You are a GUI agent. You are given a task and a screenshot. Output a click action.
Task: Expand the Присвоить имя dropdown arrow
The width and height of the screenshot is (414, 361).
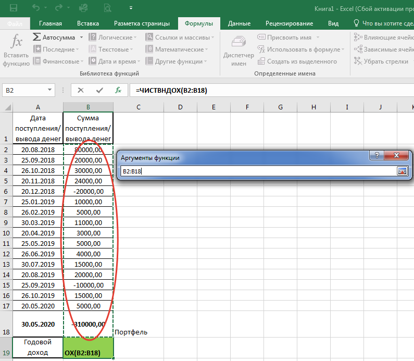click(318, 38)
